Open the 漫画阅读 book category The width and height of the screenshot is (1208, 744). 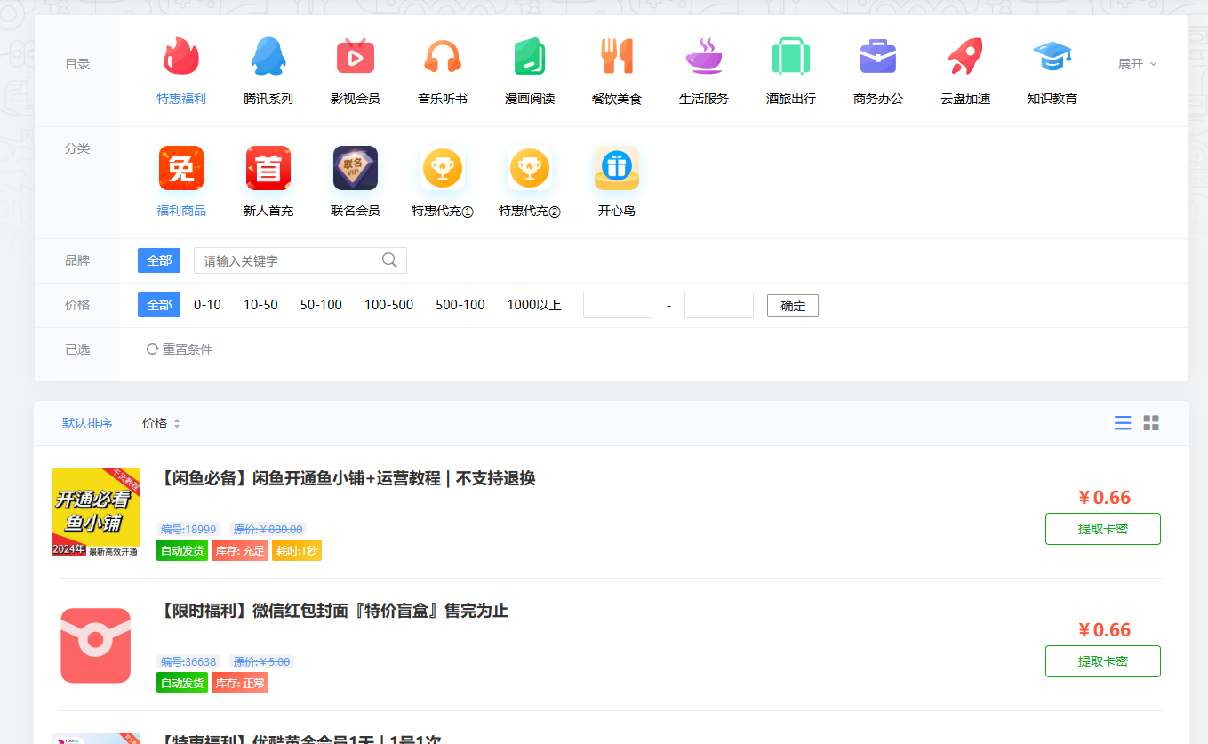coord(530,57)
